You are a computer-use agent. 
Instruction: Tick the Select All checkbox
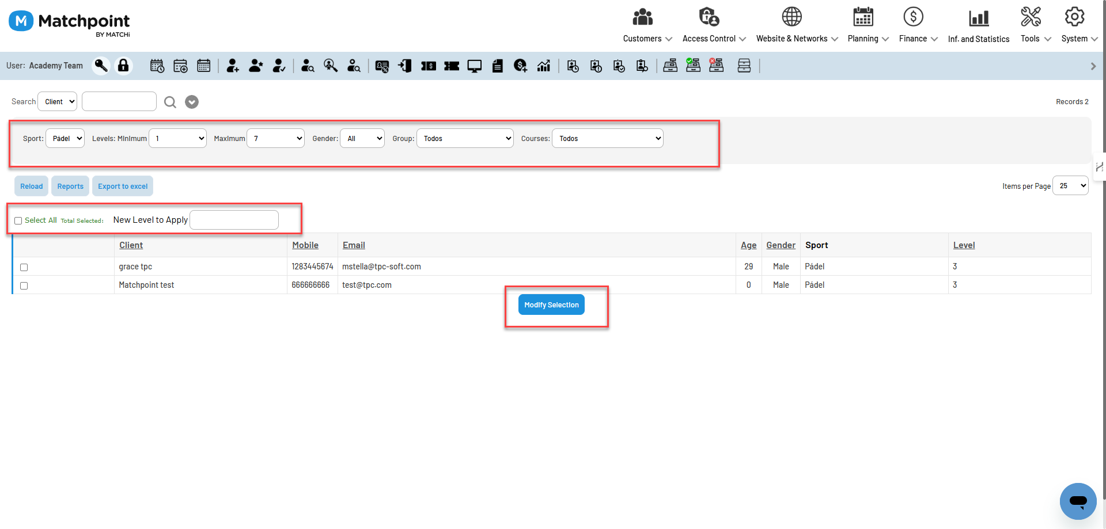18,221
